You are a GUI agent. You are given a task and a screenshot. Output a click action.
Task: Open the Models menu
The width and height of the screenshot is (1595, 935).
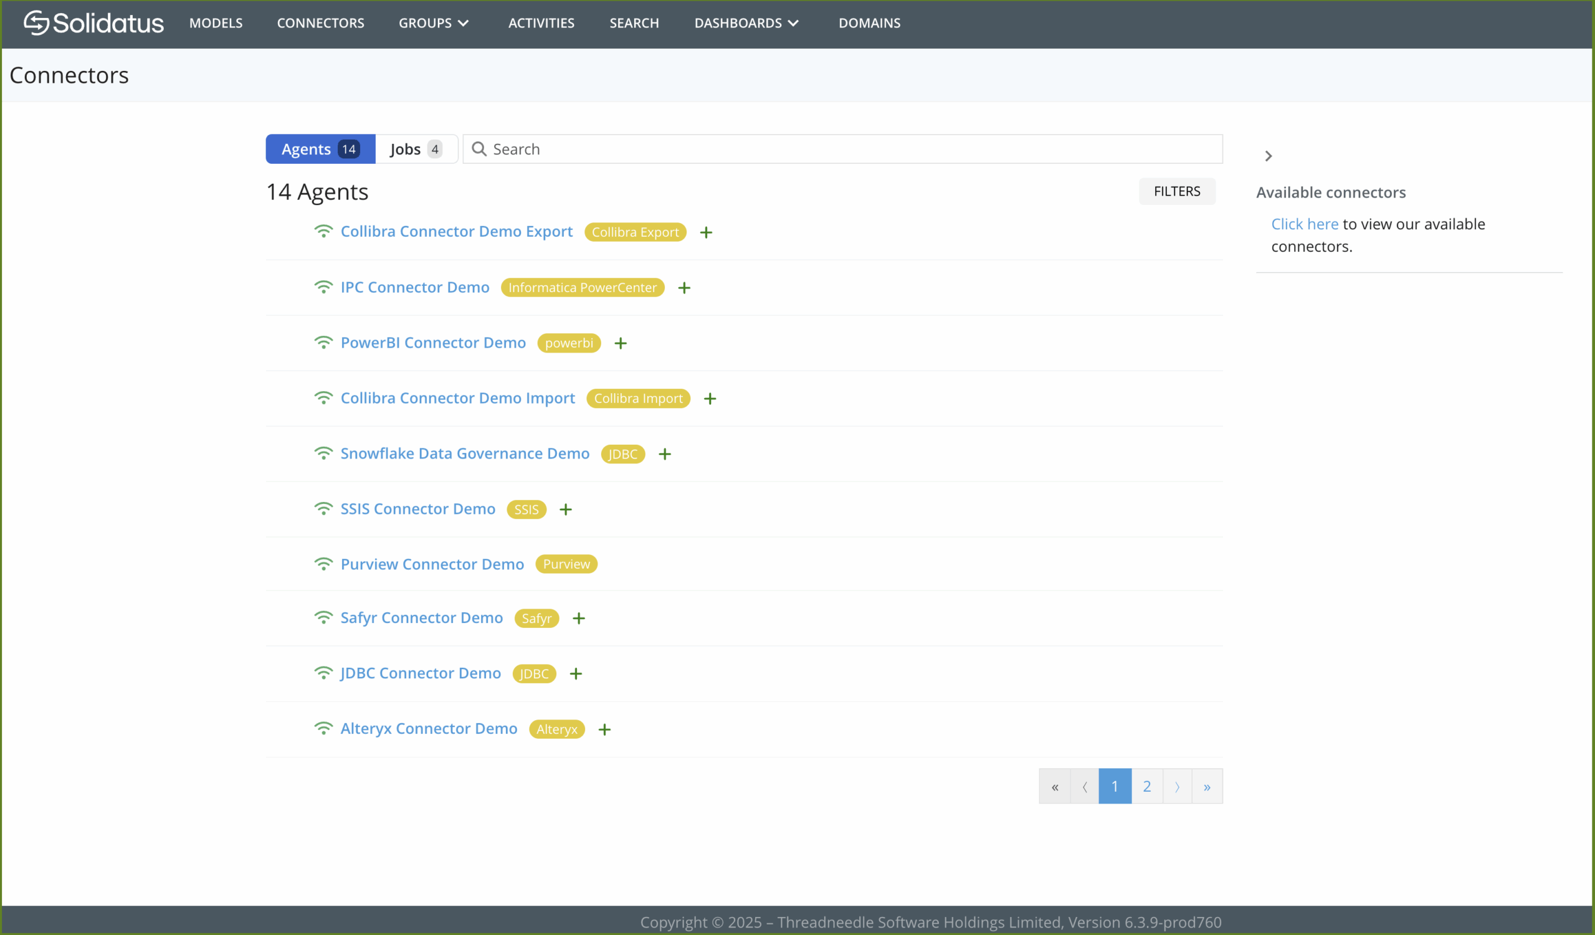216,23
